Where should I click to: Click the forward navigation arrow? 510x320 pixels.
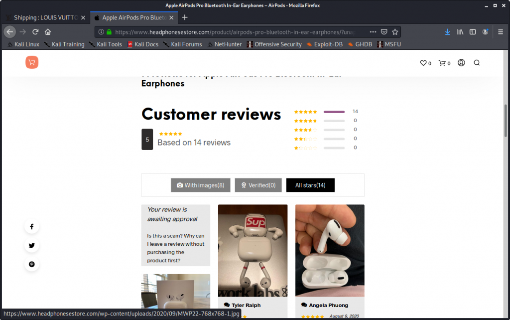(x=22, y=32)
